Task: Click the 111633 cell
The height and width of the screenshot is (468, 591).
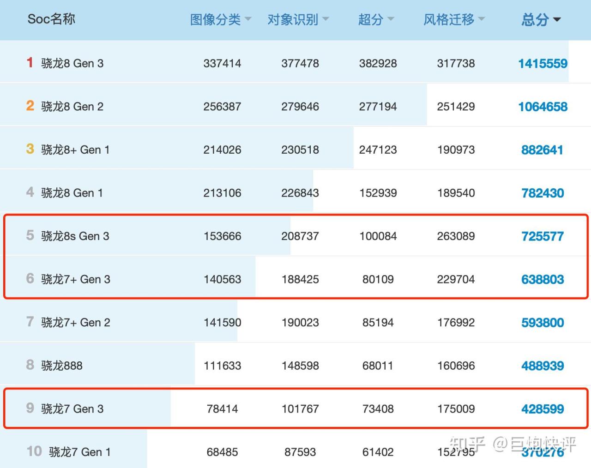Action: coord(222,366)
